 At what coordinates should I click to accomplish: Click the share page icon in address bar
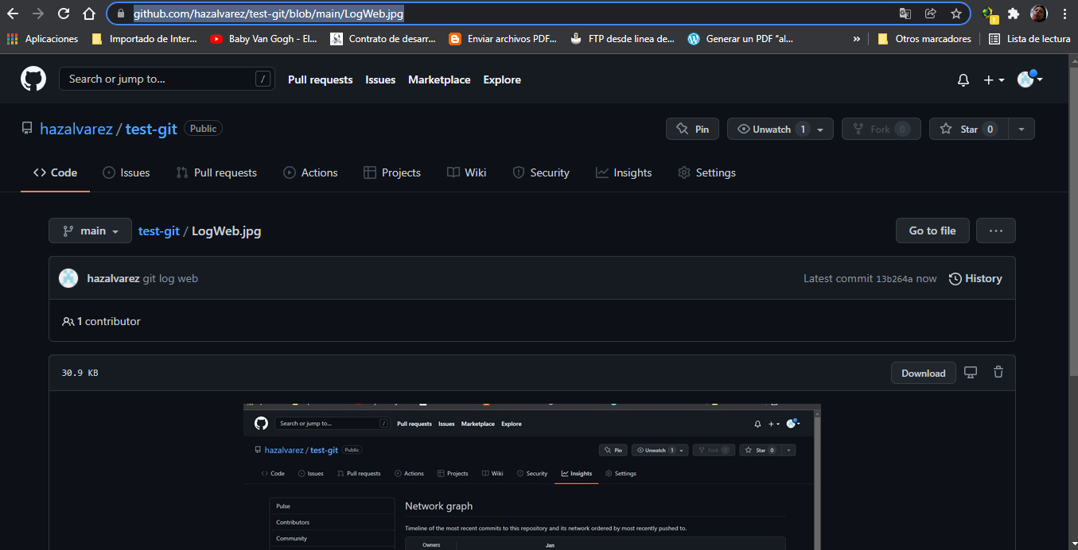coord(930,14)
